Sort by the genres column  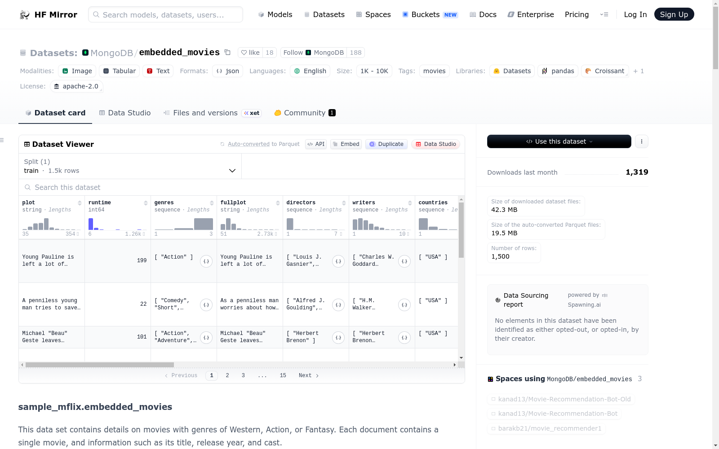[x=212, y=203]
